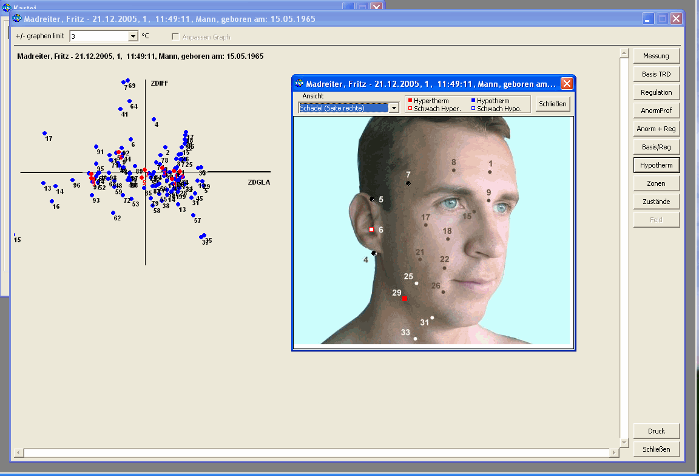Click the Schließen button in the head popup
The height and width of the screenshot is (476, 699).
point(552,104)
